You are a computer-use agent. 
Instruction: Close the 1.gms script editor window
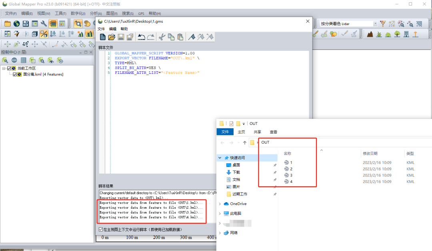click(308, 21)
